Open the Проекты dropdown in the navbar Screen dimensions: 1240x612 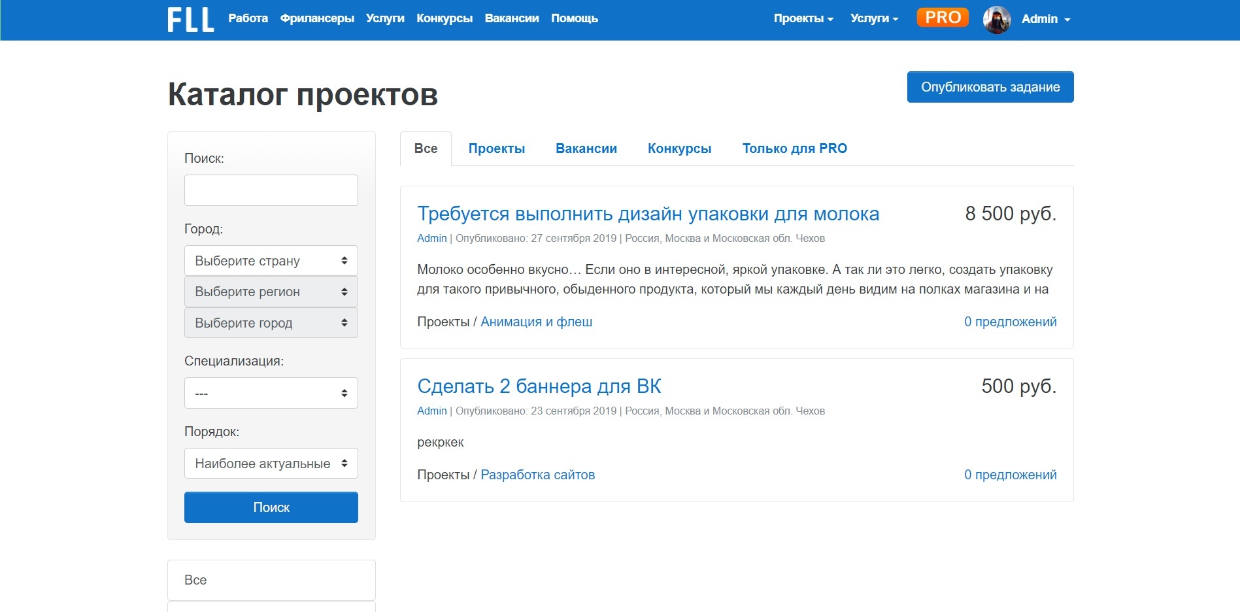[x=803, y=19]
